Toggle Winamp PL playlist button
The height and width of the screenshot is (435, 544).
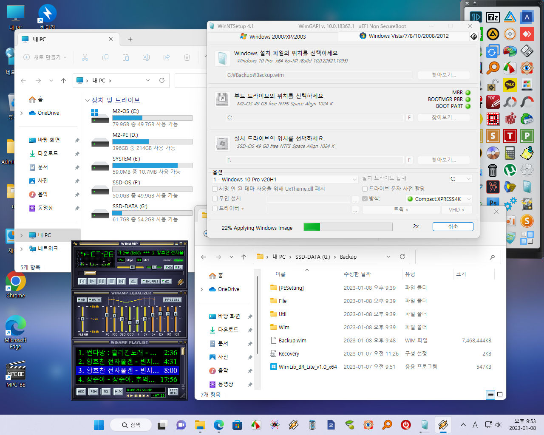click(178, 267)
